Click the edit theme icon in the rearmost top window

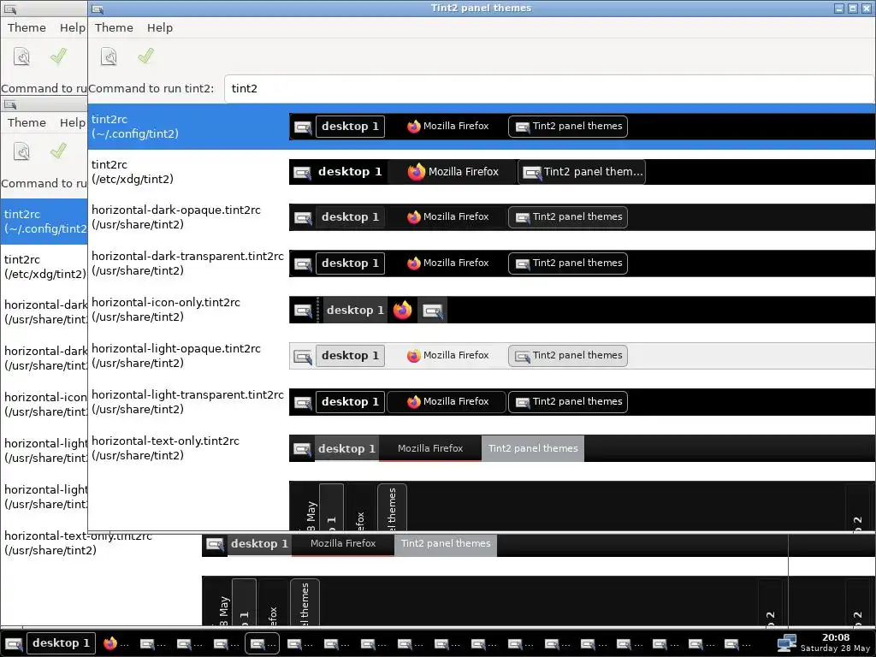21,56
